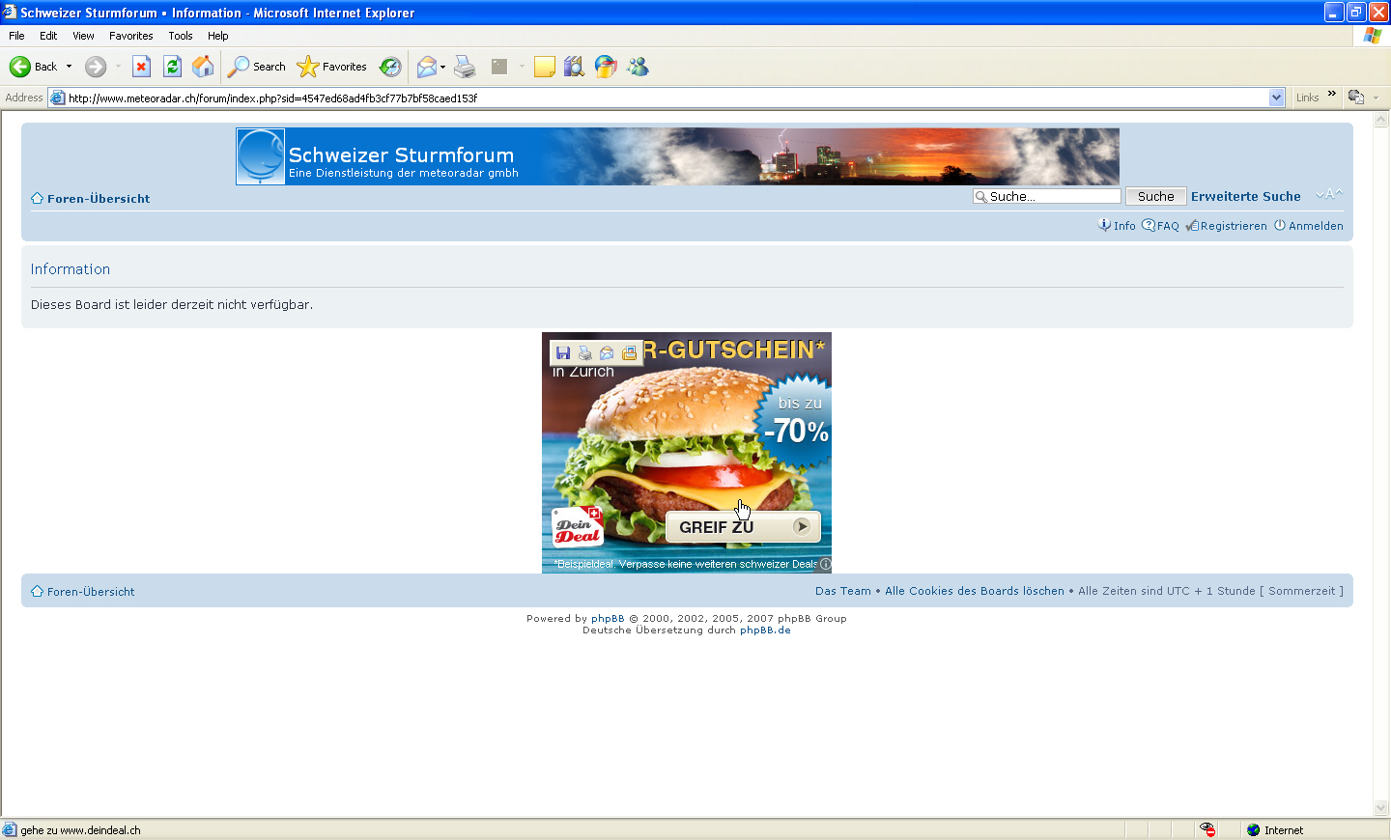Toggle the Favorites star panel button

(332, 67)
